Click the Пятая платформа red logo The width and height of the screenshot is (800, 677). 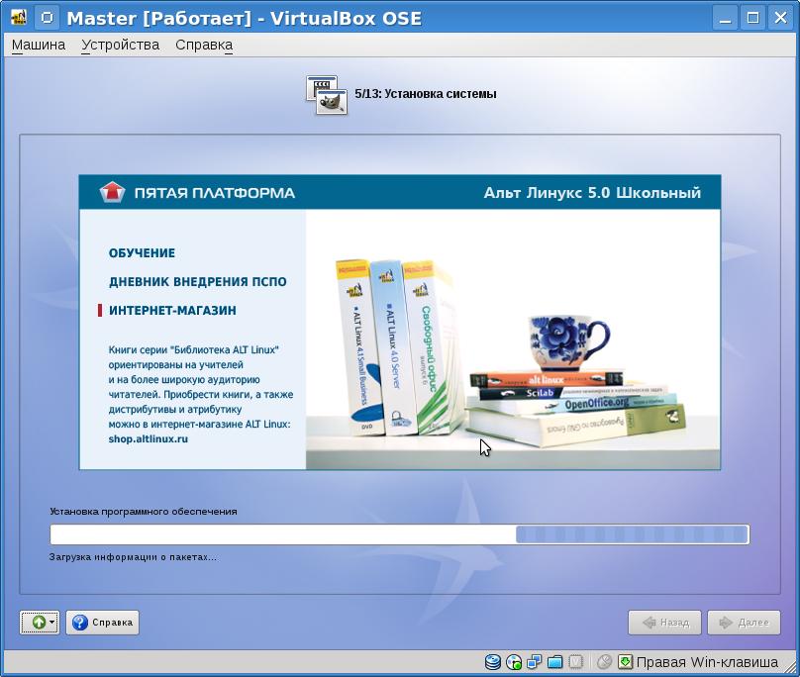[113, 193]
